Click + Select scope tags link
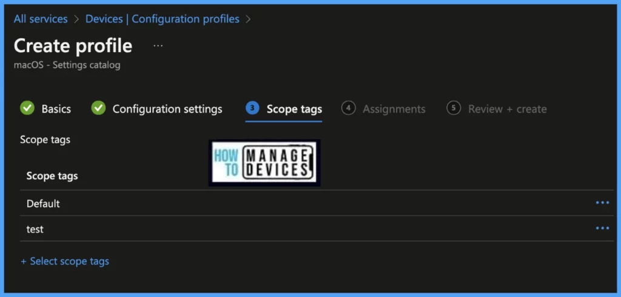621x297 pixels. pos(65,261)
